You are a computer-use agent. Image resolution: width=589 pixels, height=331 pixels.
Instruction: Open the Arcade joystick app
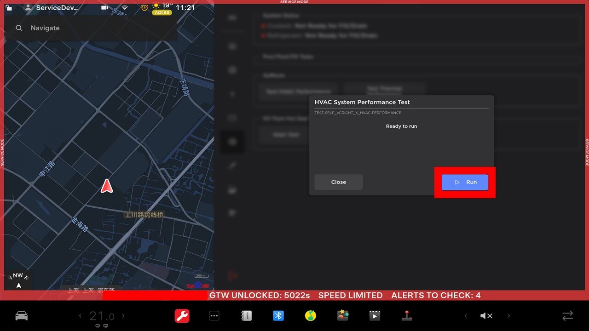(407, 316)
